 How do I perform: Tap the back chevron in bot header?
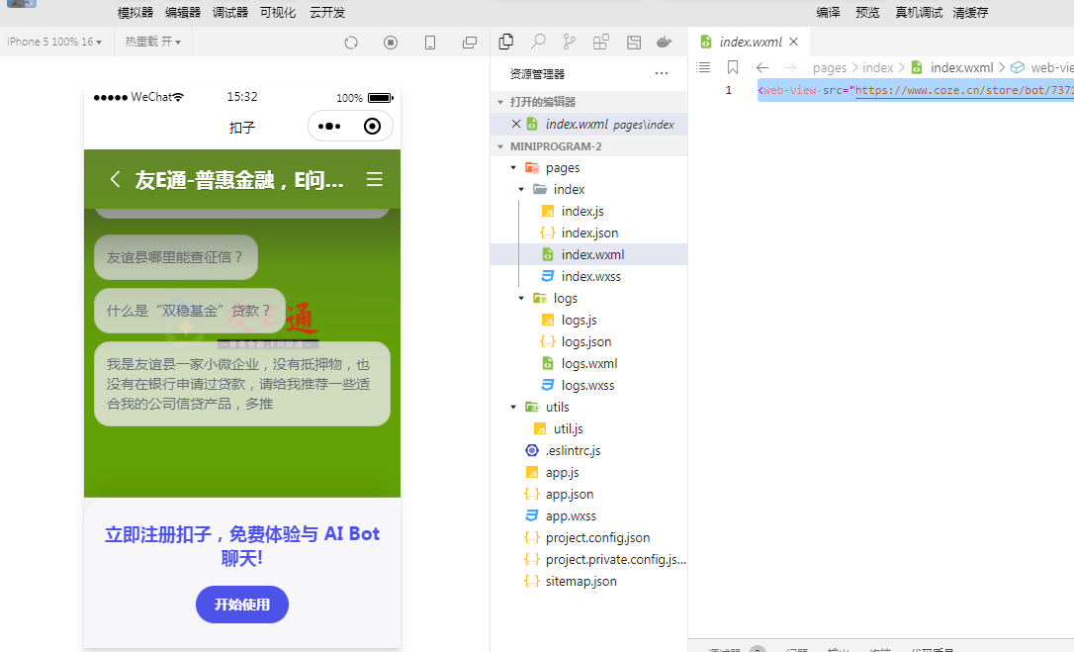pos(115,180)
